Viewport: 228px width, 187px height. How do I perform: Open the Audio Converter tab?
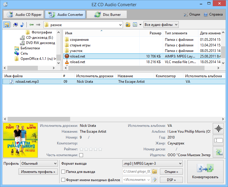pos(65,14)
